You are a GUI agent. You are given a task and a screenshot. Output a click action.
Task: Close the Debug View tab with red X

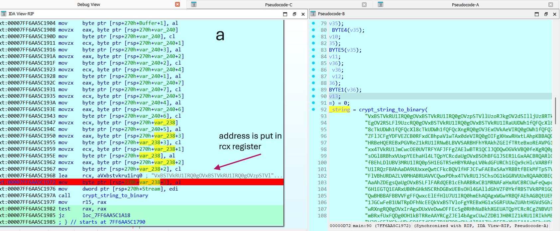pyautogui.click(x=177, y=4)
